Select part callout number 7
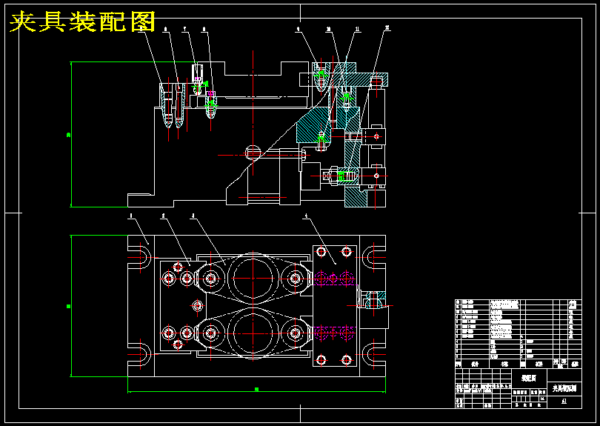600x426 pixels. (x=184, y=29)
